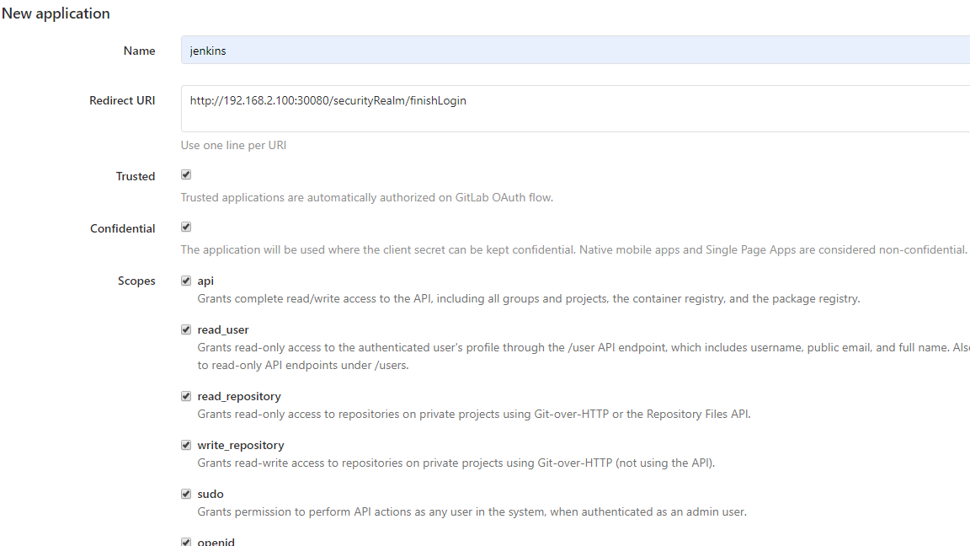Click the Confidential field label
The image size is (970, 546).
[x=122, y=228]
